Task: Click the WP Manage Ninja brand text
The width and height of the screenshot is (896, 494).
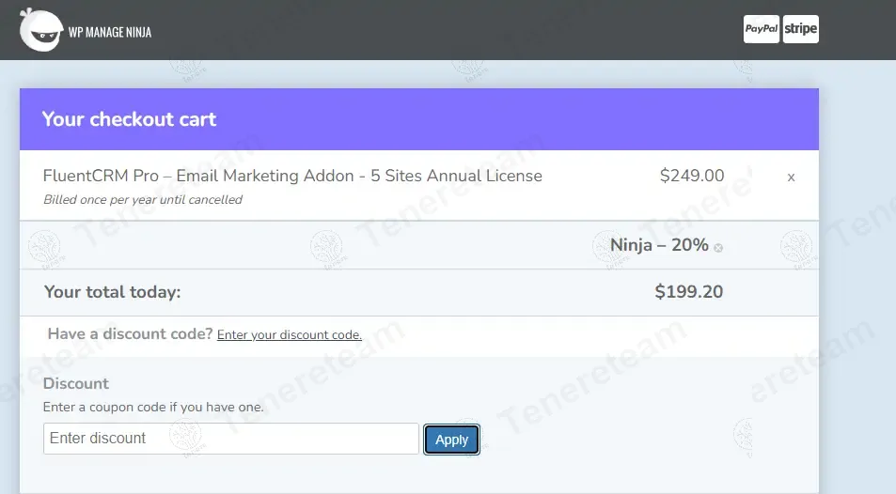Action: (x=109, y=32)
